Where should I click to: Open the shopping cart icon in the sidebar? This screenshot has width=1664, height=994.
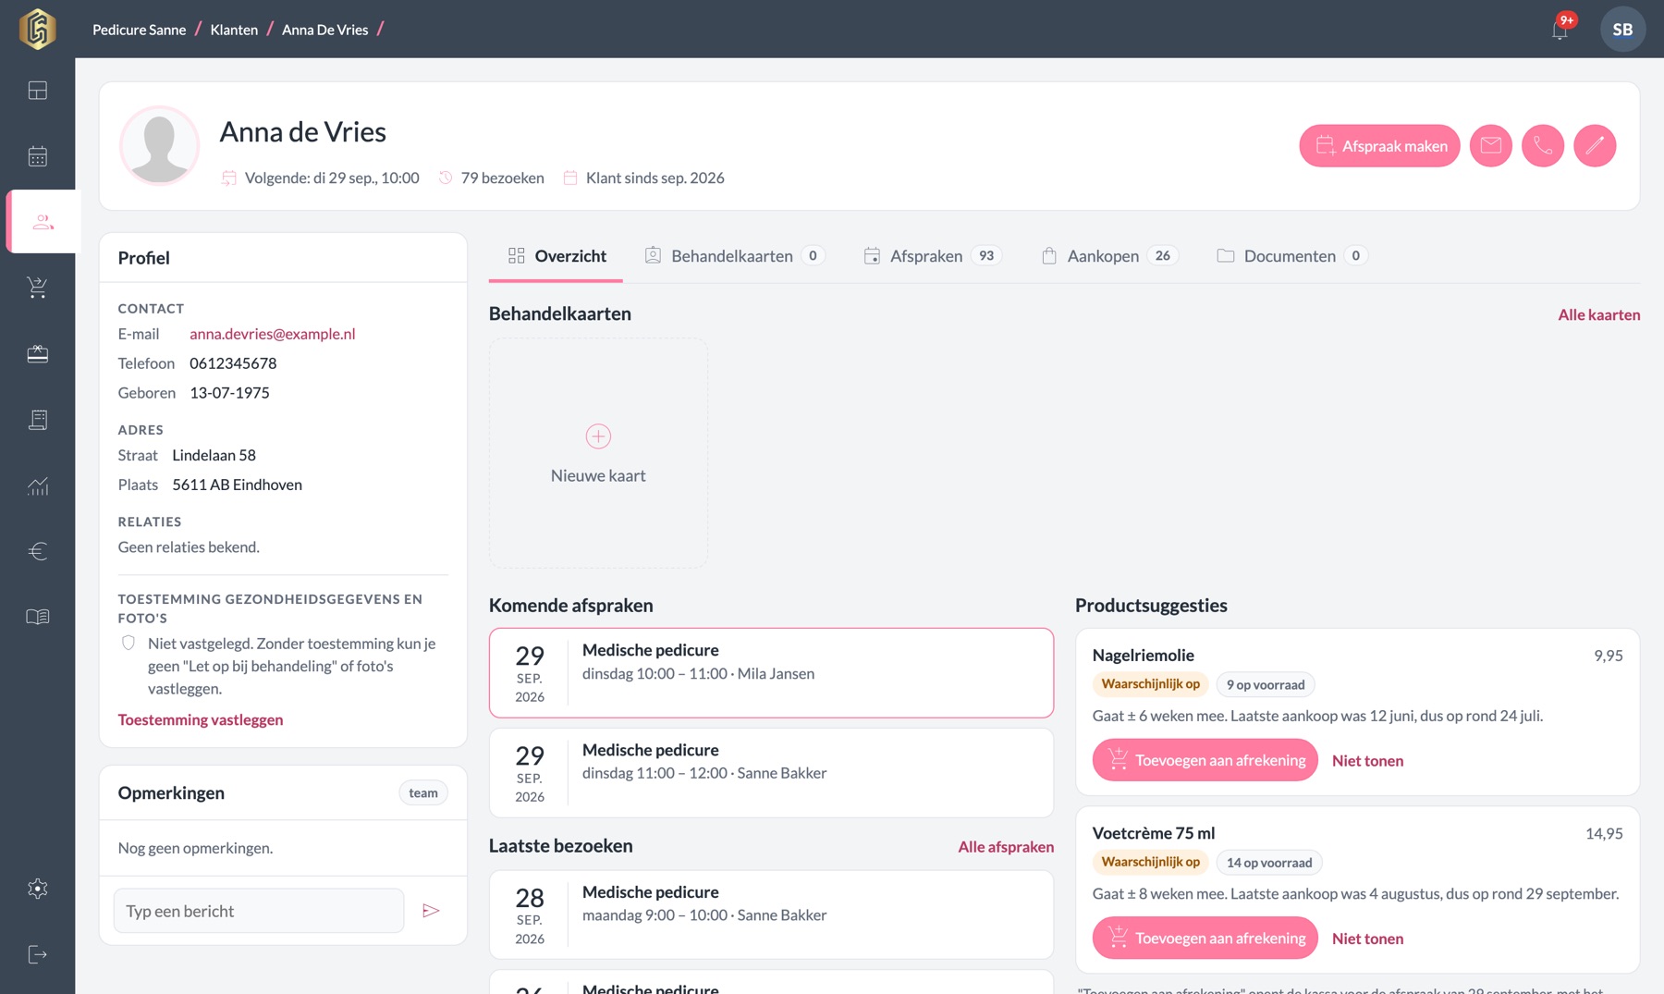click(38, 288)
